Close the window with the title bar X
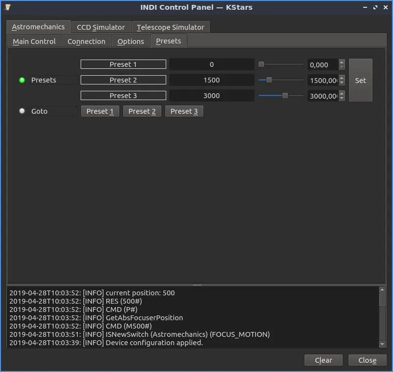 tap(386, 7)
